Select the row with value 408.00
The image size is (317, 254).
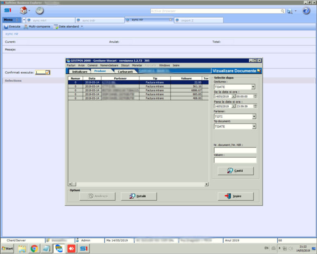[x=138, y=98]
